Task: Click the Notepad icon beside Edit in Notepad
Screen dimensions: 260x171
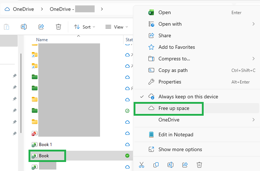Action: tap(151, 134)
